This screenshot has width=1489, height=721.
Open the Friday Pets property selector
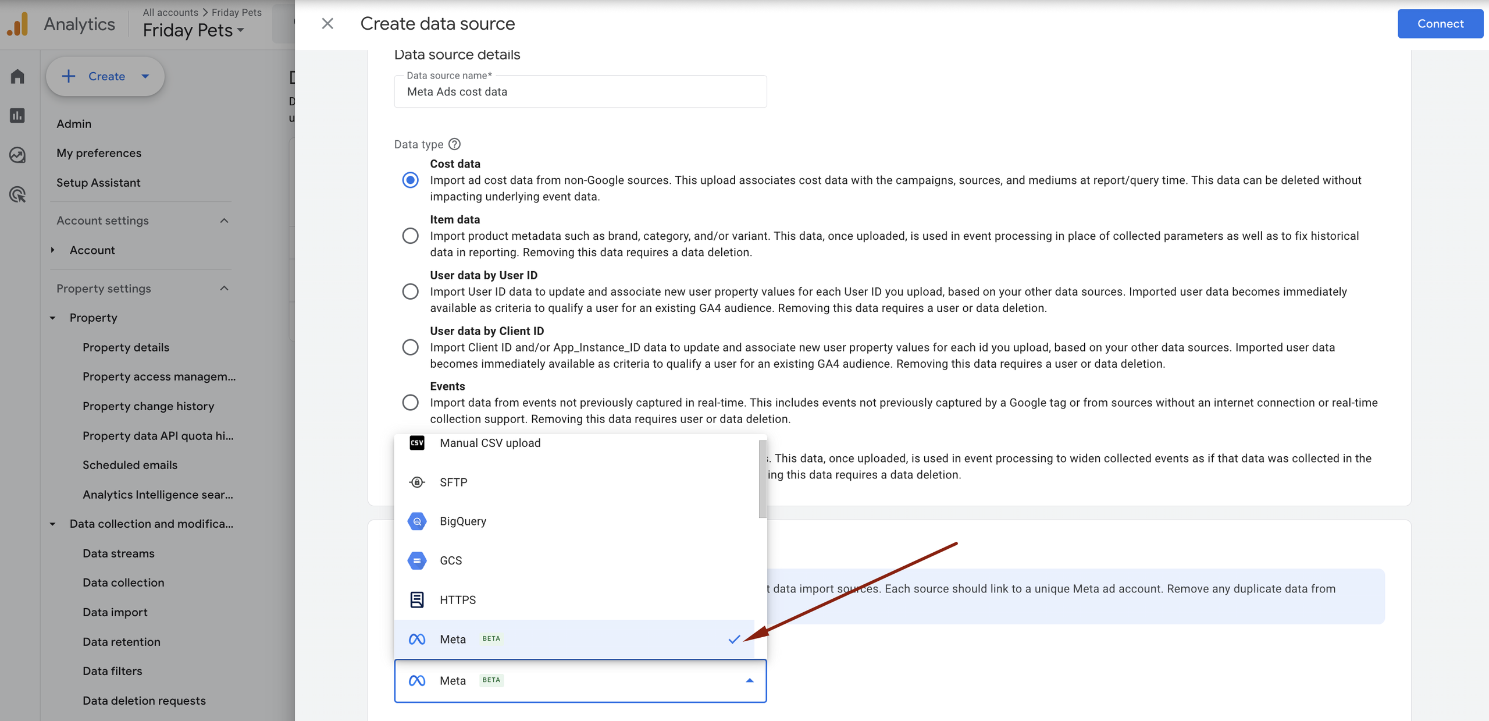[194, 30]
